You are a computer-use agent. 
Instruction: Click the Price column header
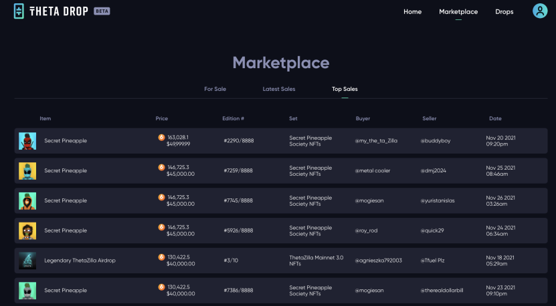pos(162,118)
